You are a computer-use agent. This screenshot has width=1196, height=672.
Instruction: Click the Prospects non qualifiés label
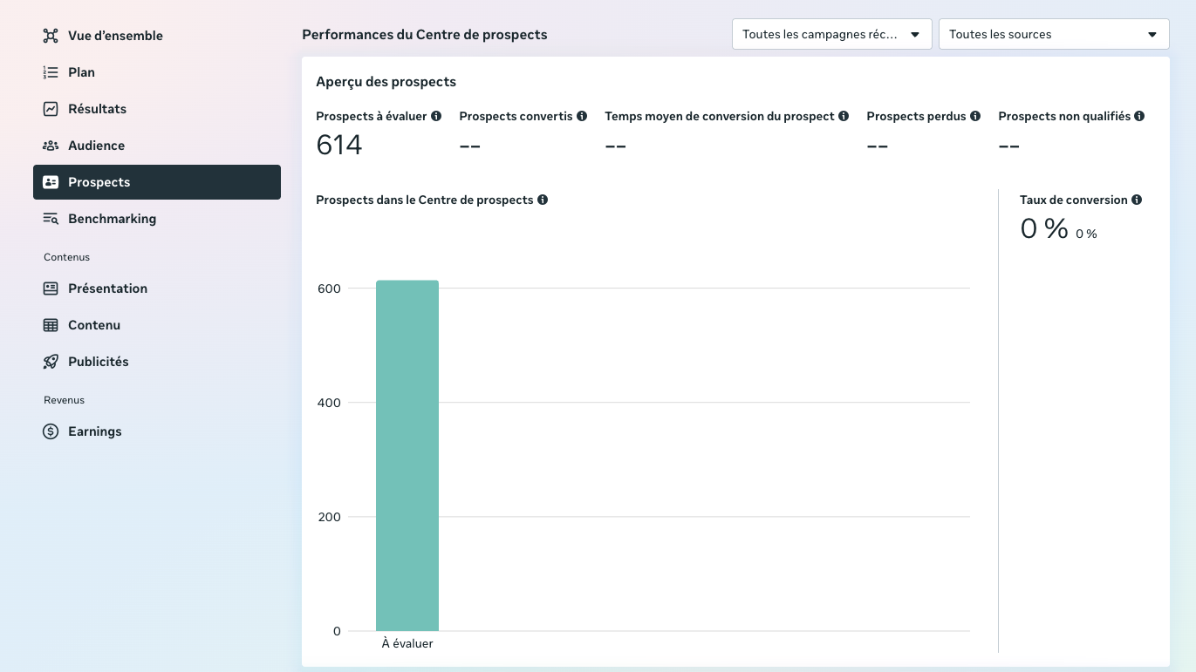pos(1064,116)
